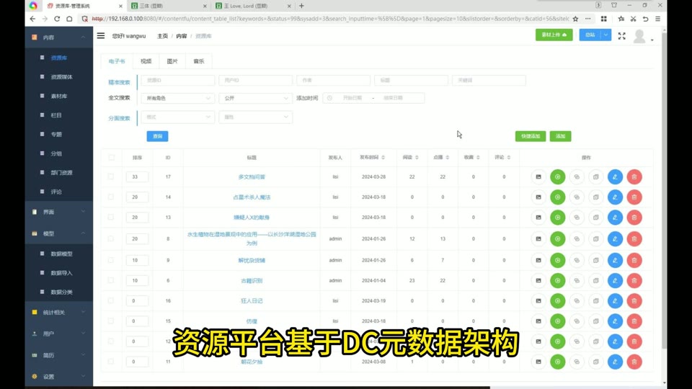
Task: Click green 素材上传 upload button
Action: pos(554,35)
